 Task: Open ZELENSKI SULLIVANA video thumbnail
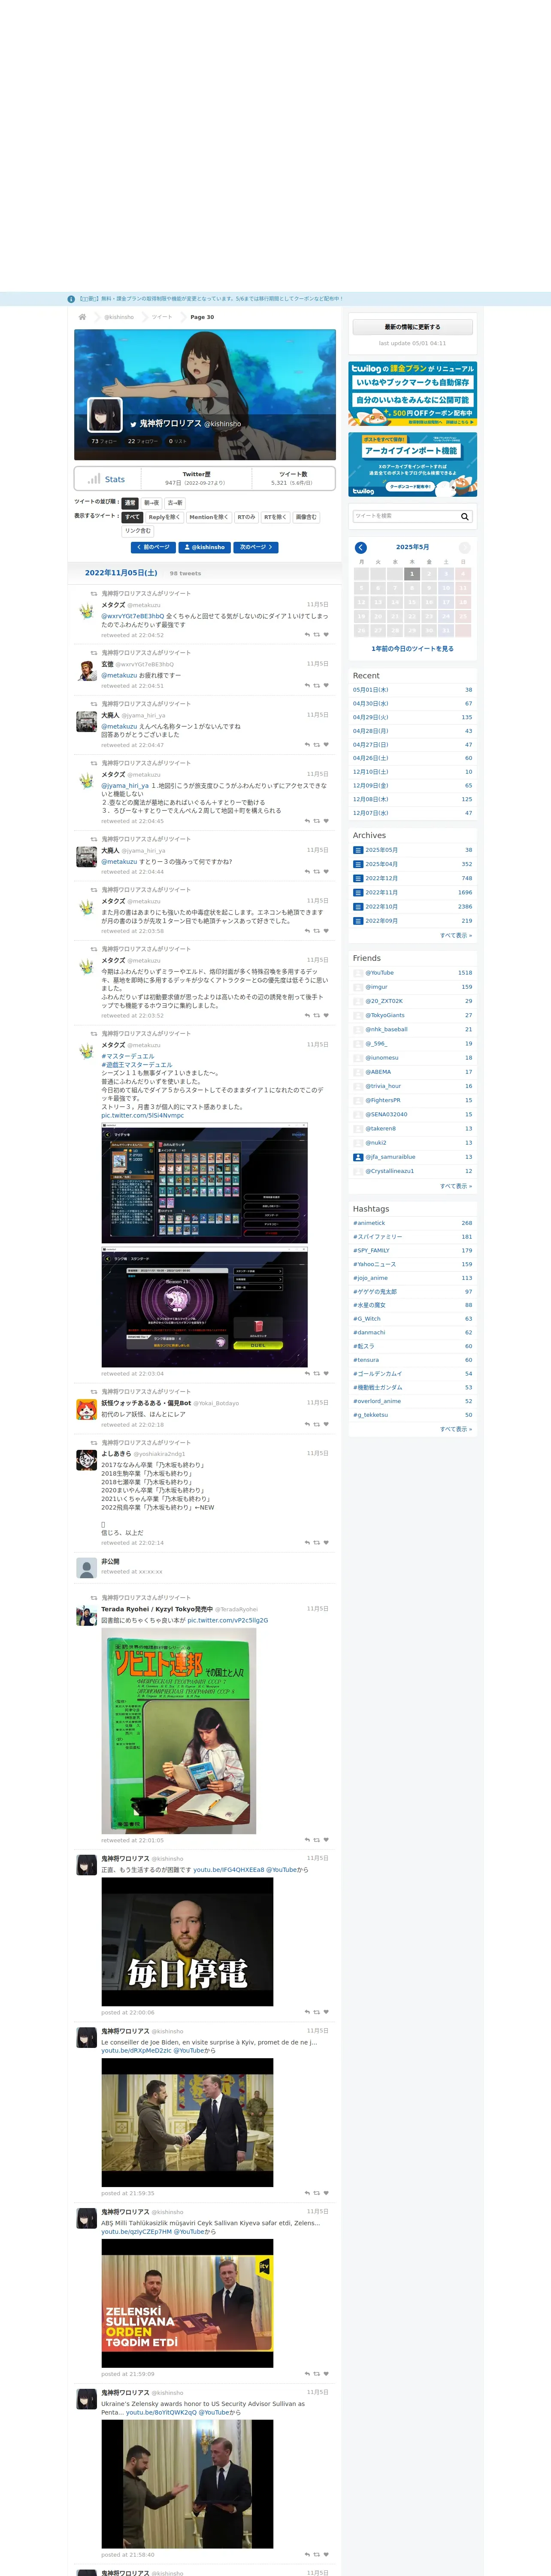coord(187,2303)
